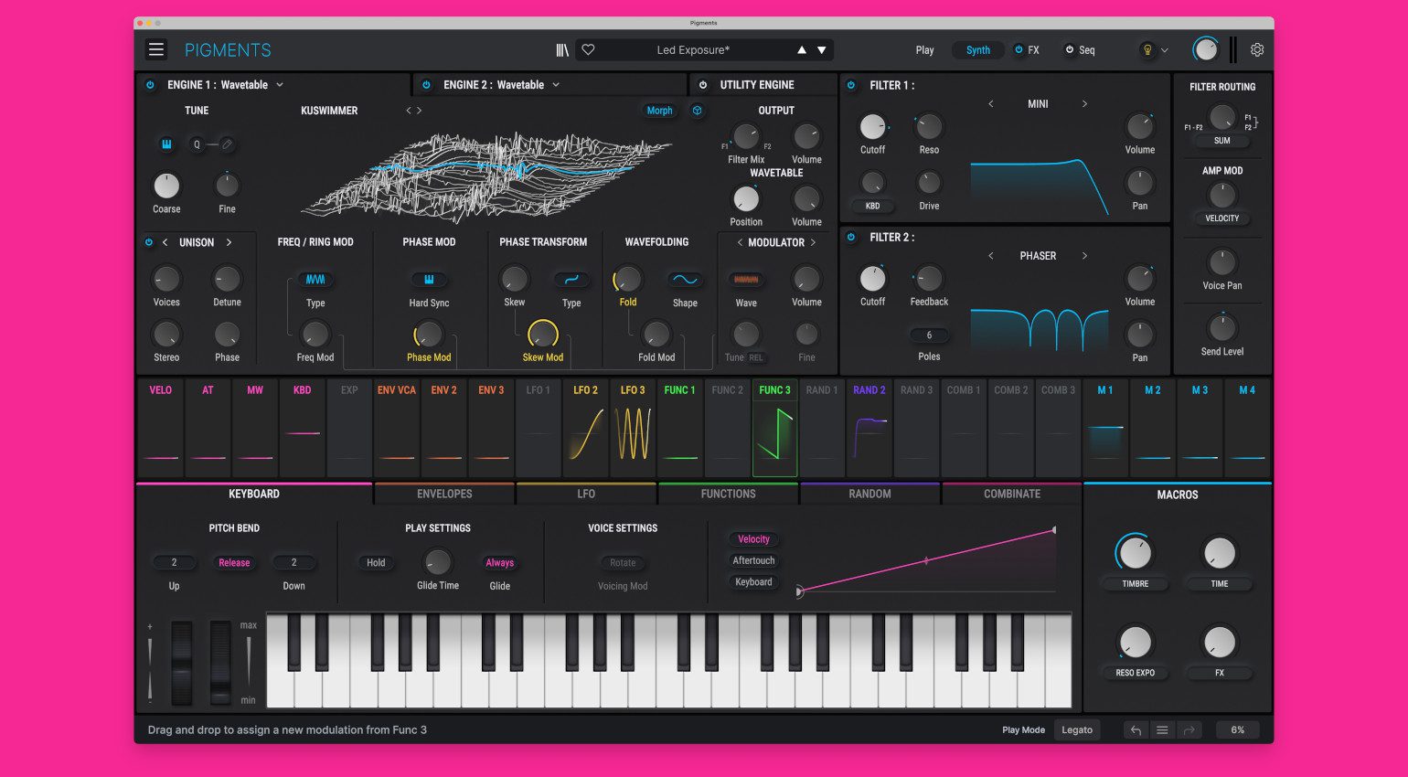
Task: Open the Functions tab
Action: (x=728, y=494)
